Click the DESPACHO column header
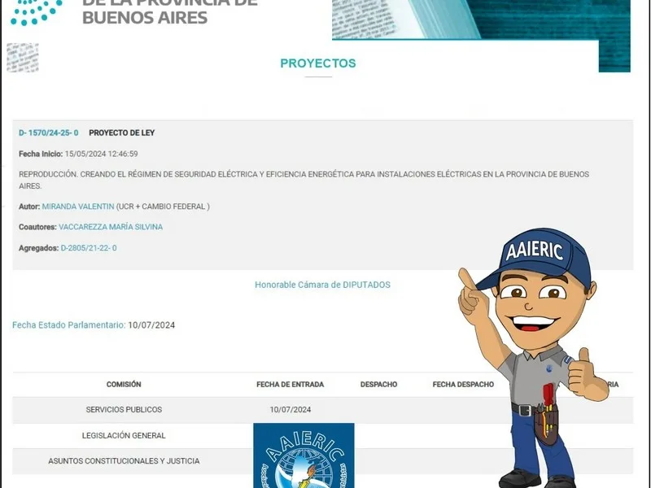651x488 pixels. 378,384
